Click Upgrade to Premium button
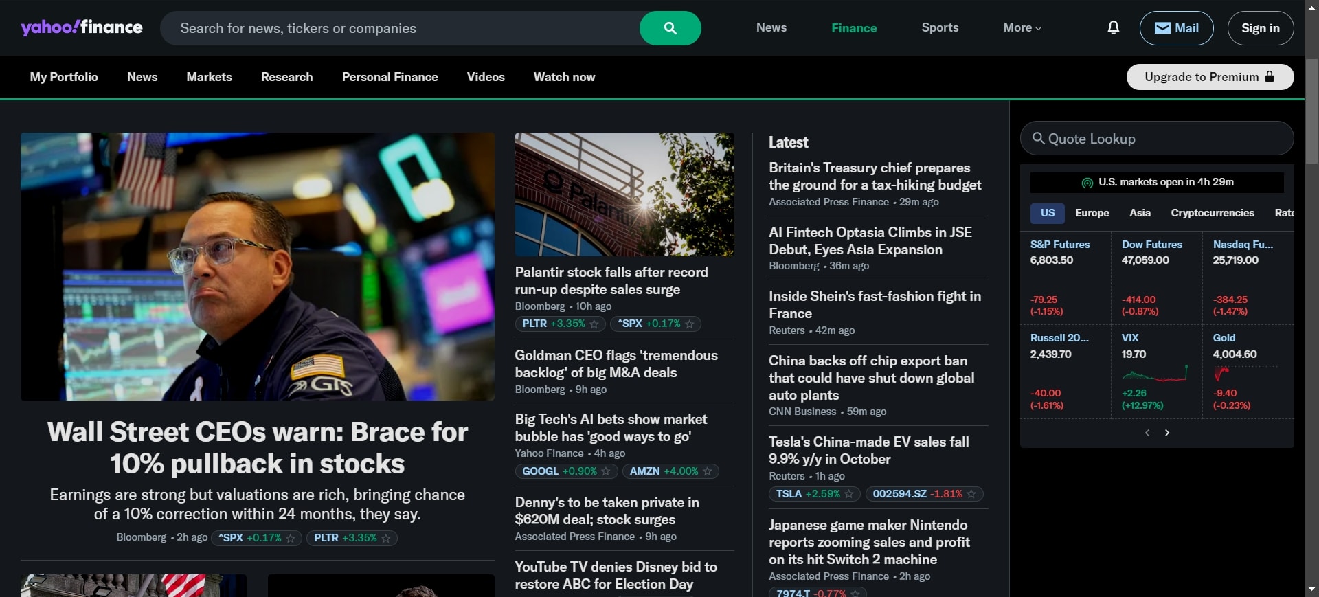This screenshot has width=1319, height=597. [x=1210, y=77]
